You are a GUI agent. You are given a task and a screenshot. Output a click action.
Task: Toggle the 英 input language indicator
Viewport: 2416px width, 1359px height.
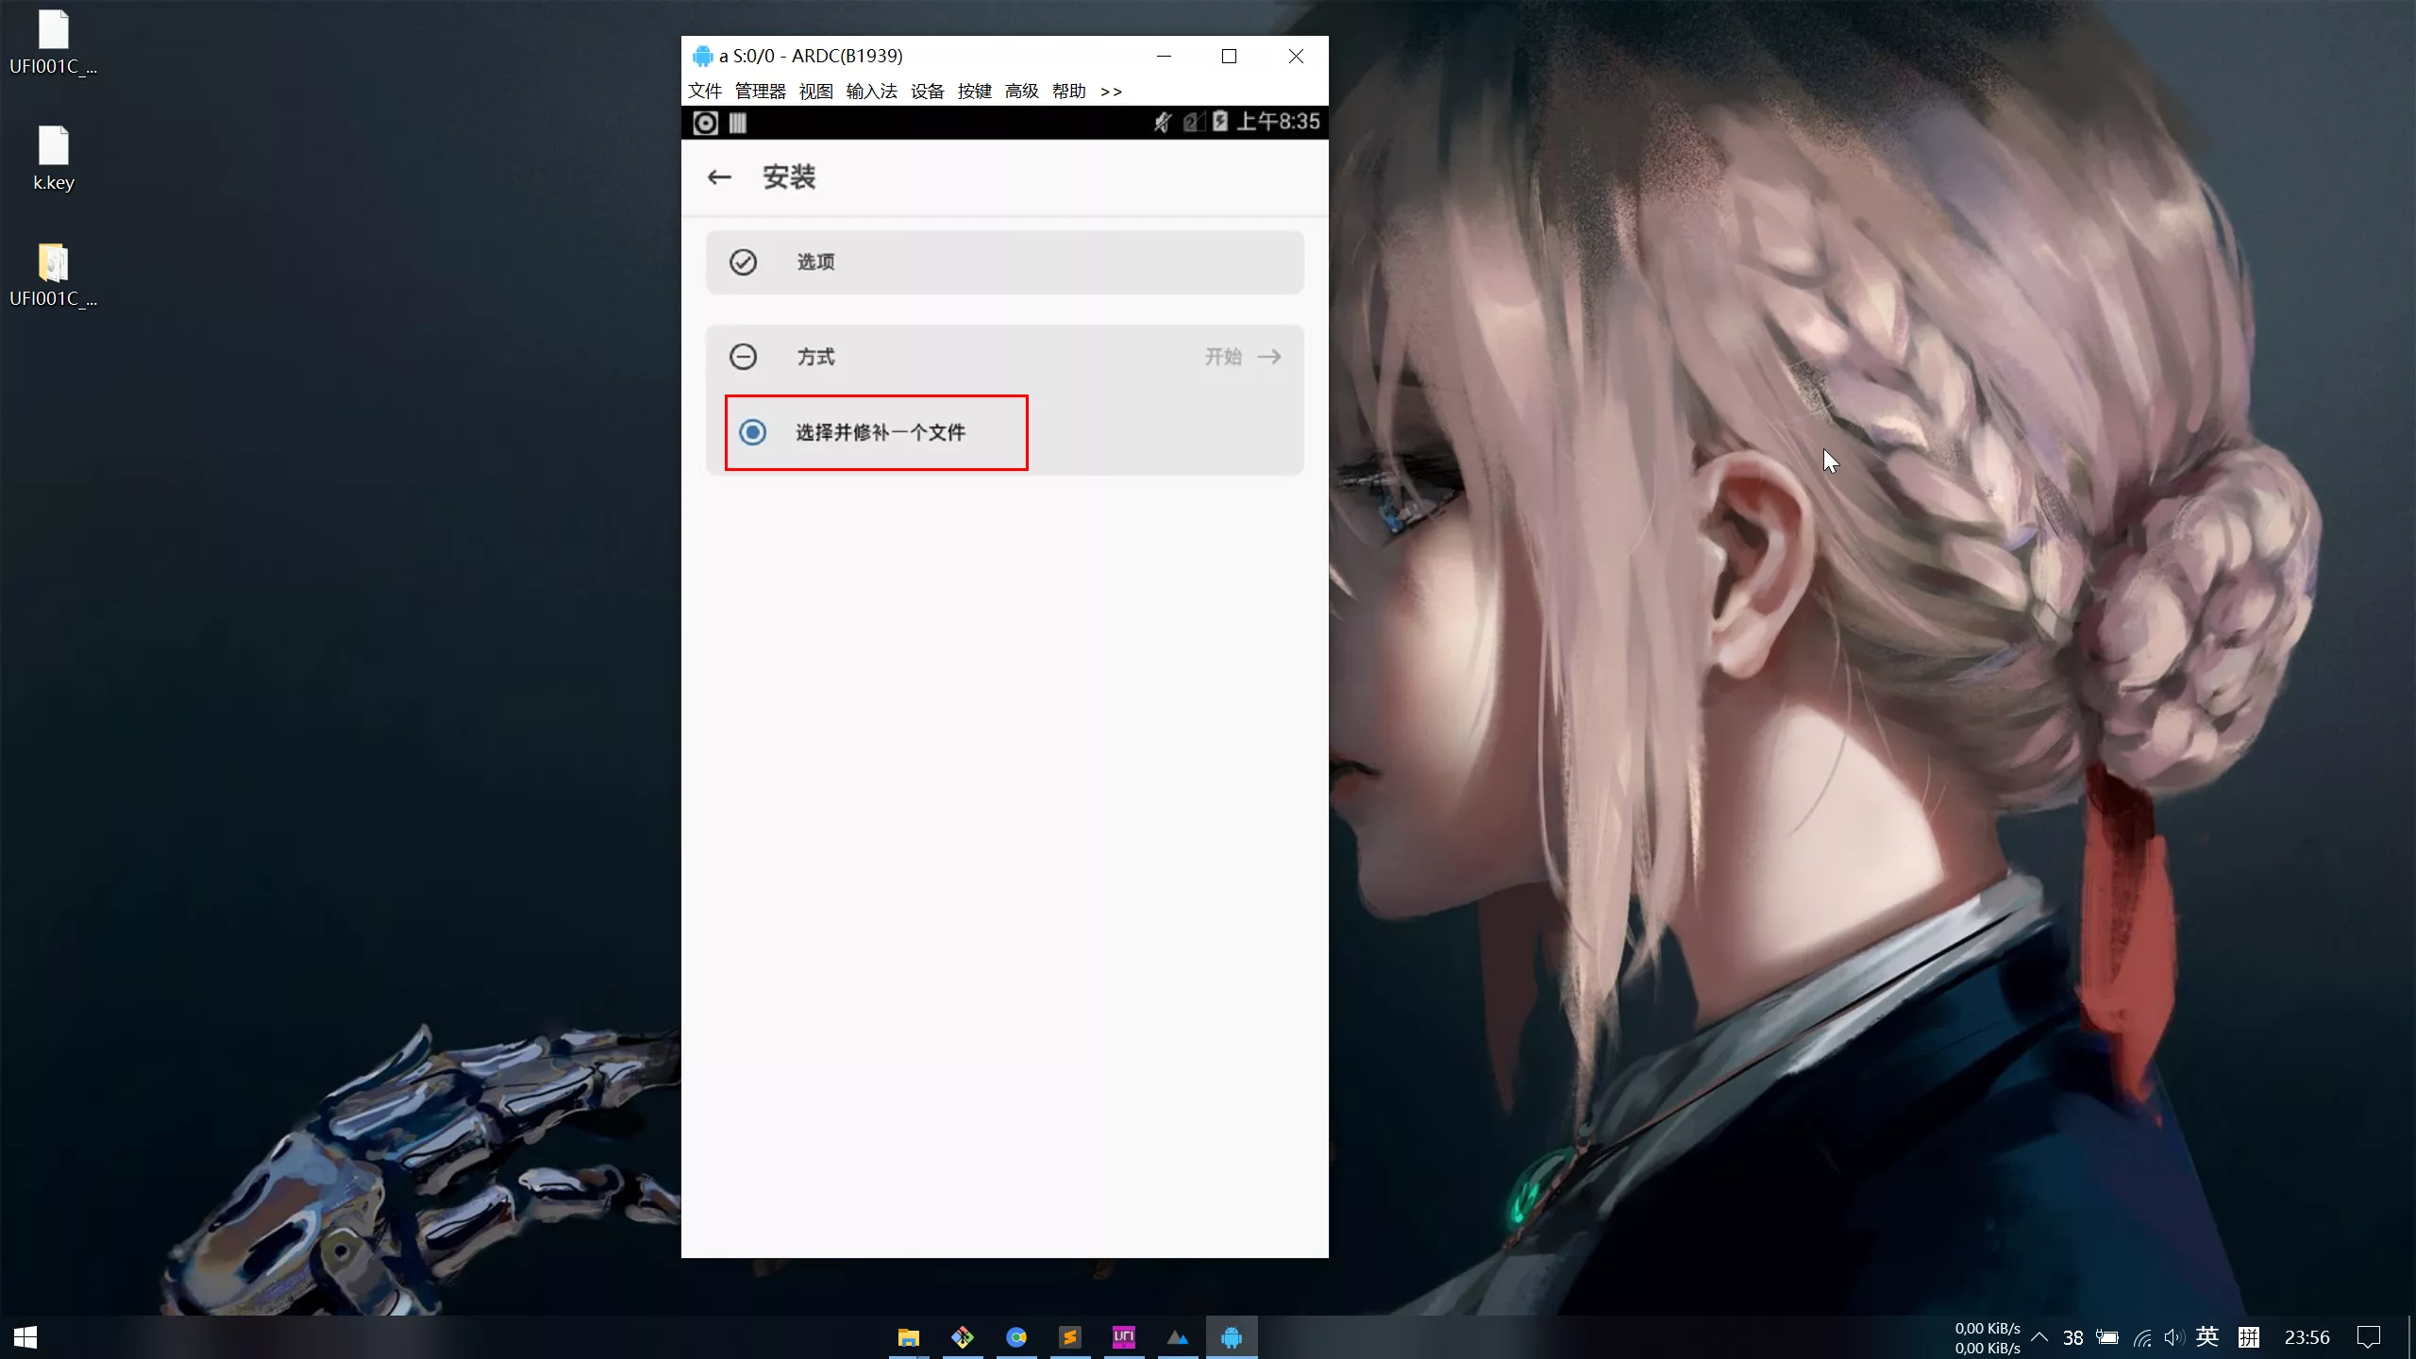coord(2206,1337)
